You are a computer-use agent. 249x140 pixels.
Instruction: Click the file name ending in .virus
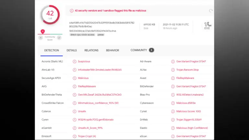[x=93, y=31]
